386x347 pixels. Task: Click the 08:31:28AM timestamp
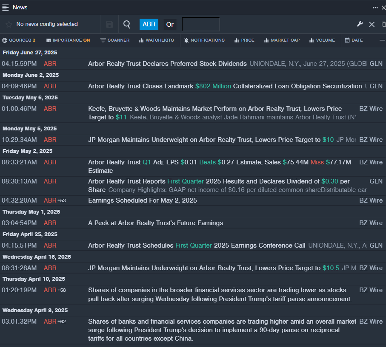pos(19,268)
